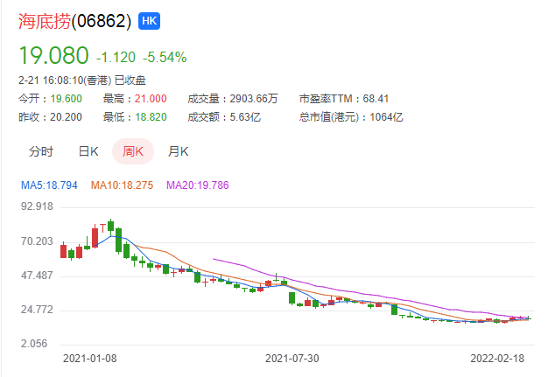The height and width of the screenshot is (377, 548).
Task: Click the timestamp 2-21 16:08:10(香港) 已收盘
Action: point(82,80)
